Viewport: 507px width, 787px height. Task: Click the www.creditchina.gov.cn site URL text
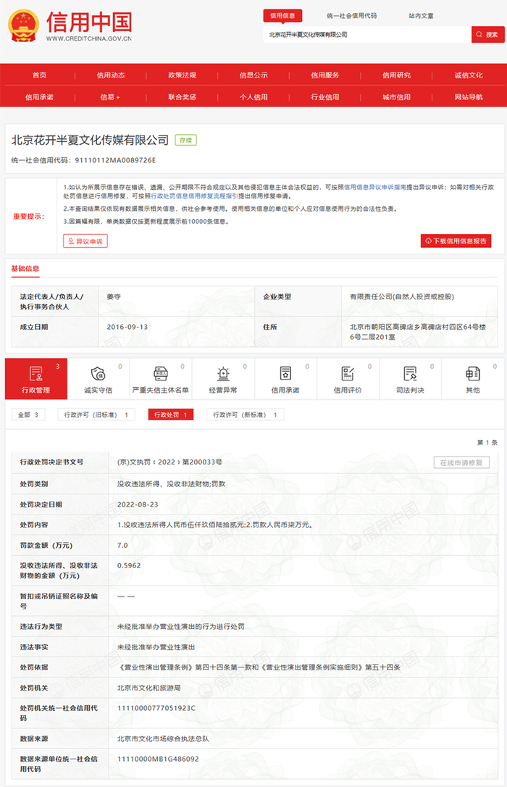coord(89,38)
